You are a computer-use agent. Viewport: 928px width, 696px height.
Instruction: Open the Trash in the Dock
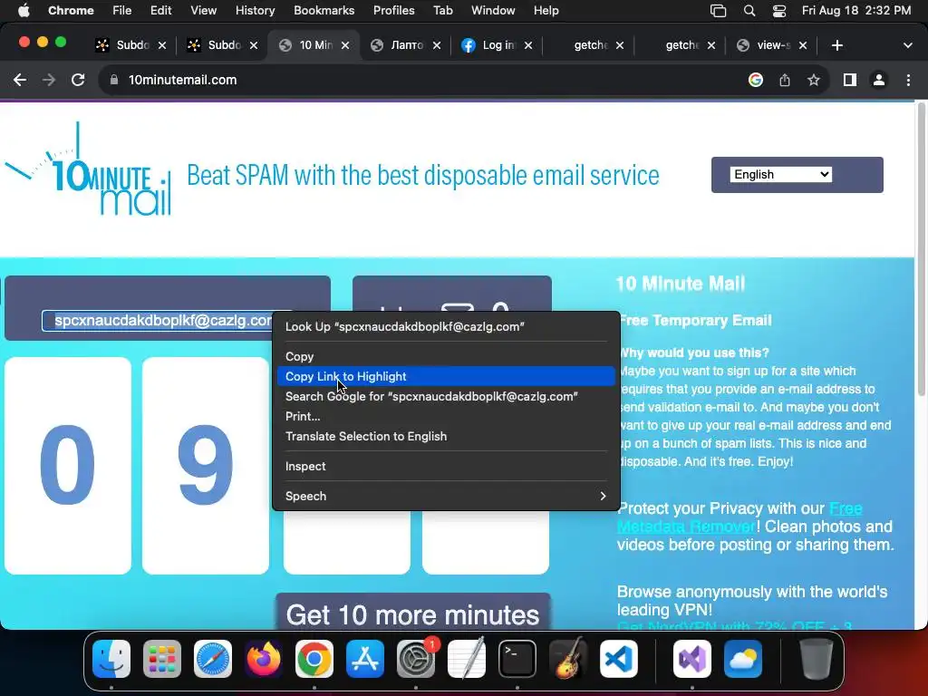coord(817,659)
